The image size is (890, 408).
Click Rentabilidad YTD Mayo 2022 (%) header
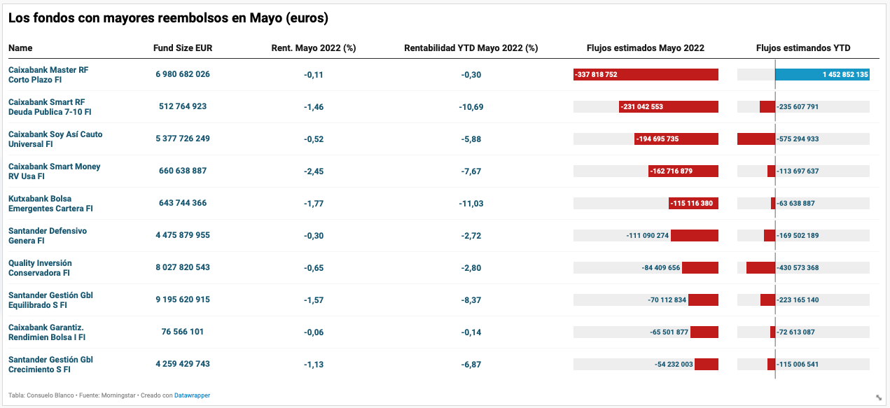pos(471,48)
